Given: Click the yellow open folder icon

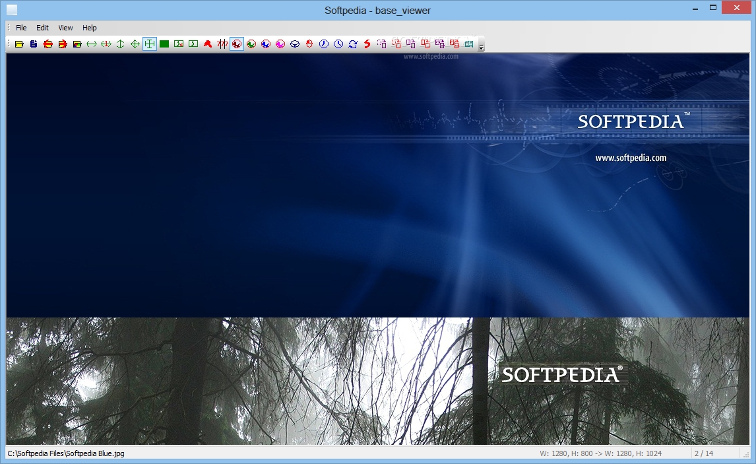Looking at the screenshot, I should [19, 44].
